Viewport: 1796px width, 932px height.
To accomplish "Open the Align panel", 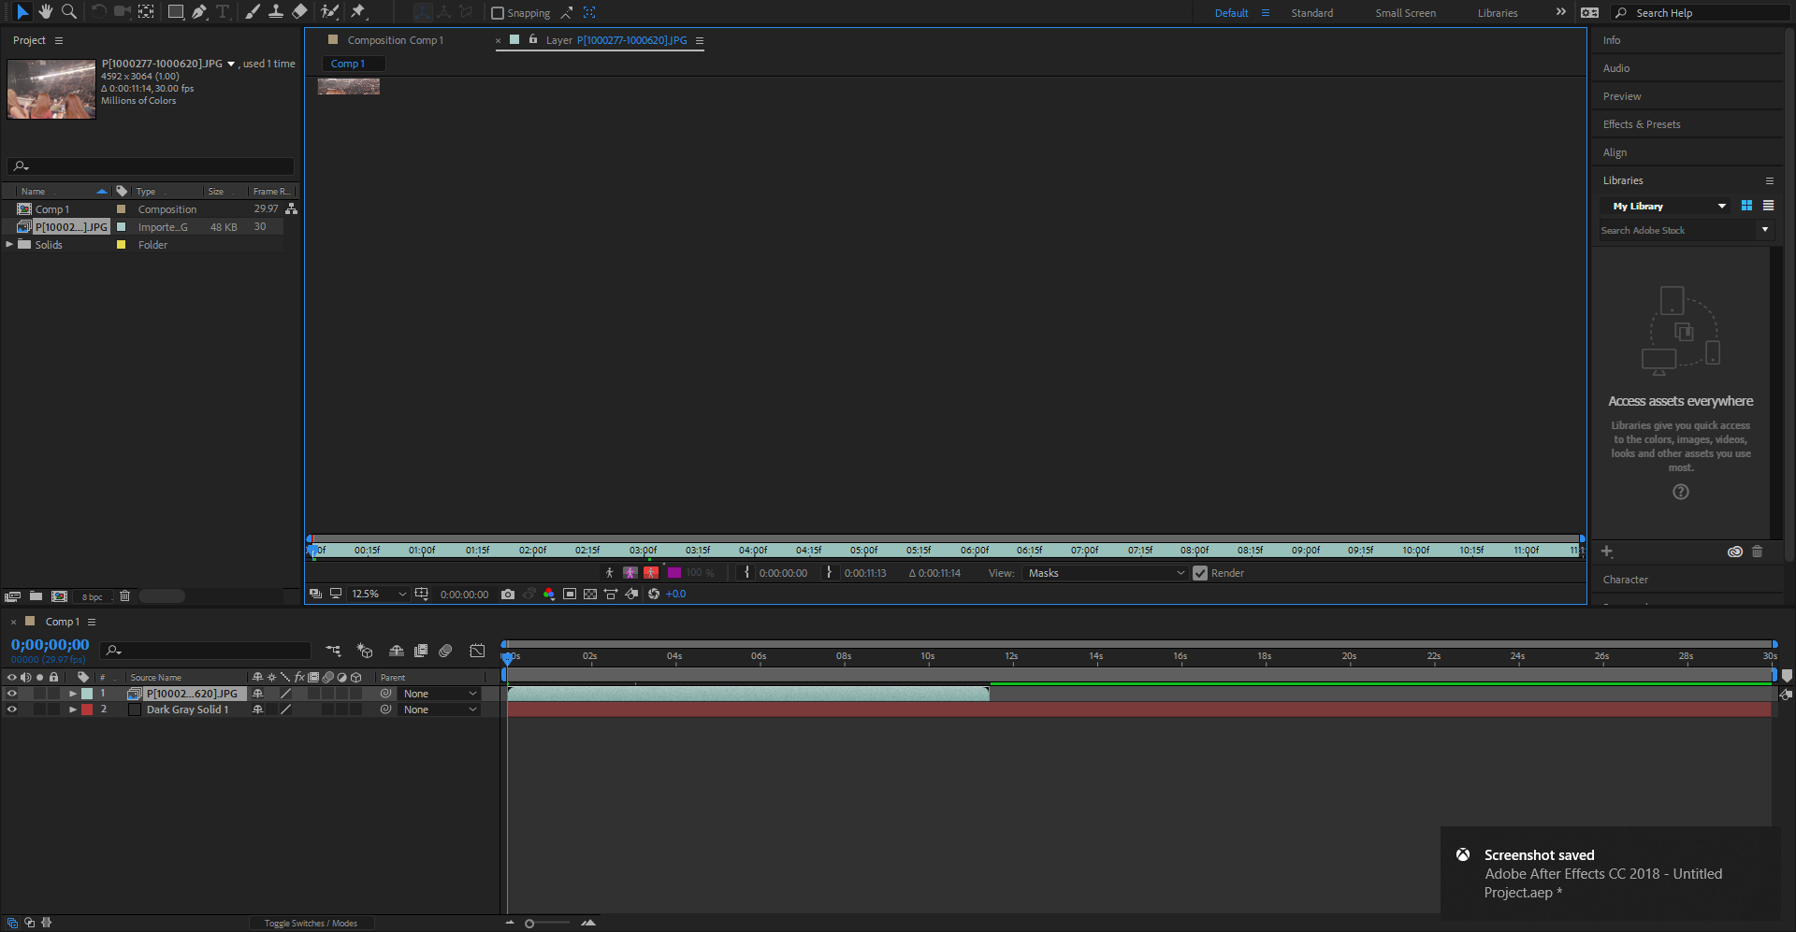I will tap(1615, 152).
